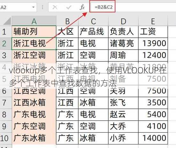The width and height of the screenshot is (176, 148).
Task: Select cell containing 广东冰箱
Action: [x=34, y=138]
